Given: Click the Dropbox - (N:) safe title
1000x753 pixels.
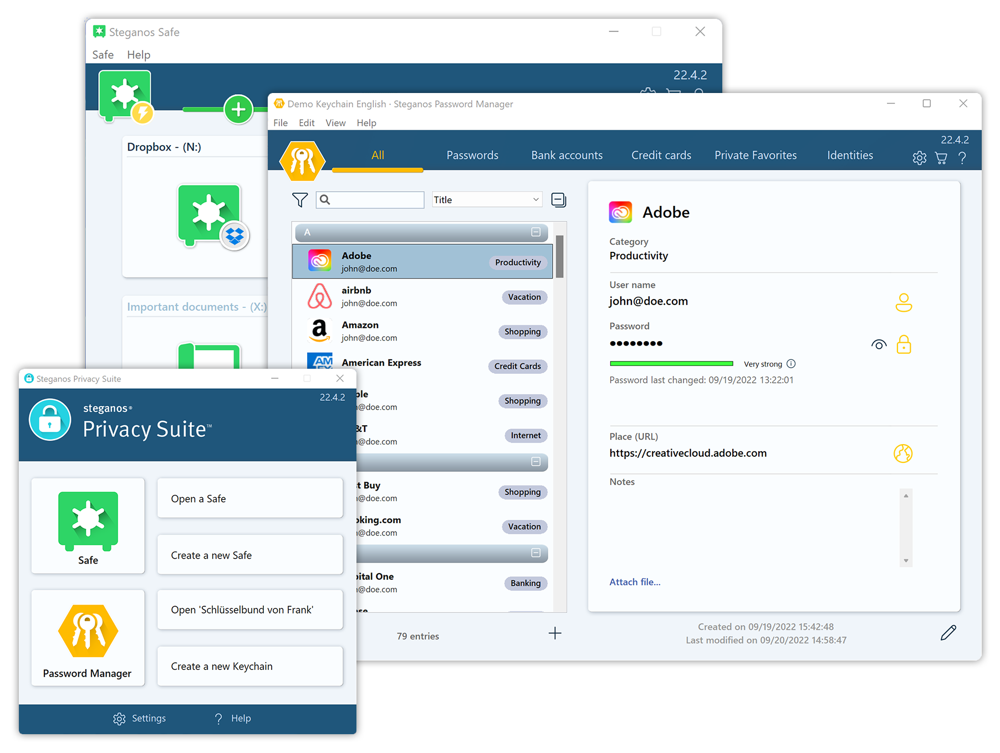Looking at the screenshot, I should (164, 147).
